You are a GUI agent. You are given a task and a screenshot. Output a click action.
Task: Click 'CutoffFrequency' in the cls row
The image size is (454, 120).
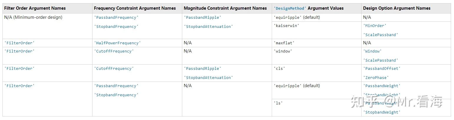(x=114, y=68)
